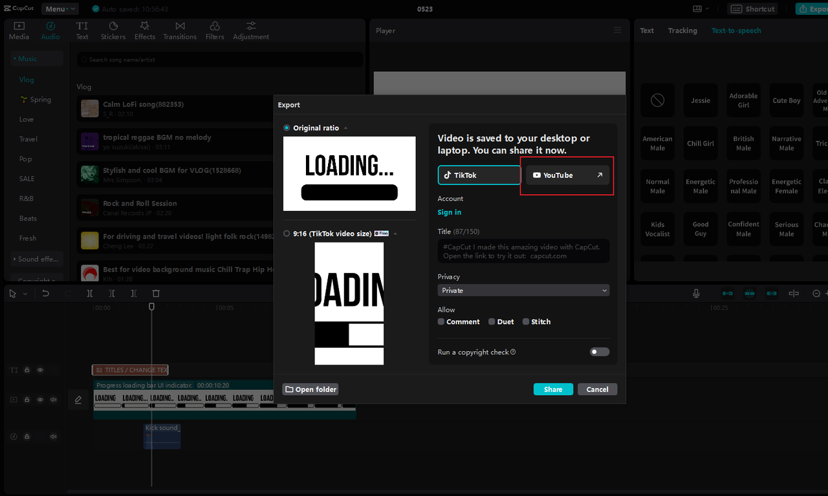
Task: Toggle the Run a copyright check switch
Action: coord(599,351)
